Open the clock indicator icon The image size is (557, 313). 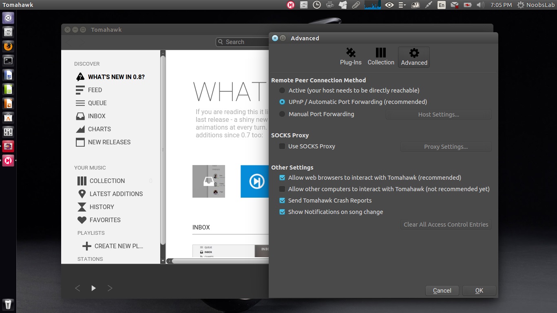316,5
